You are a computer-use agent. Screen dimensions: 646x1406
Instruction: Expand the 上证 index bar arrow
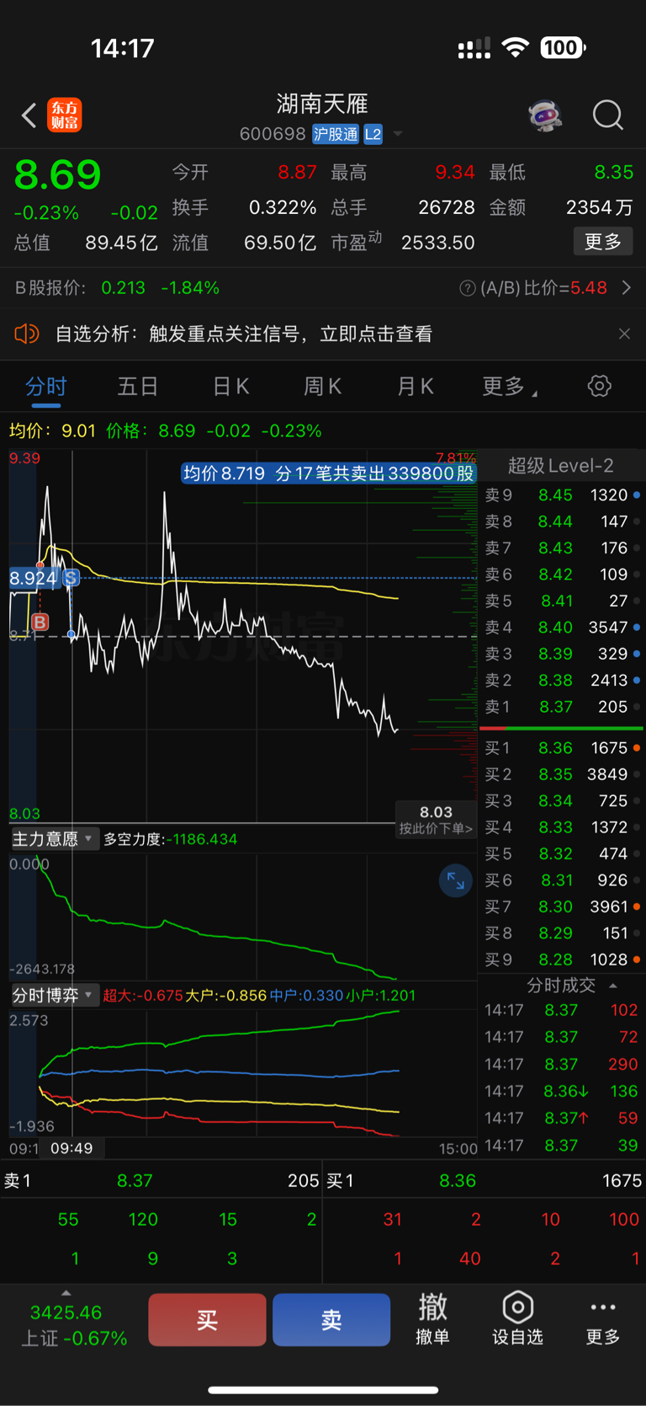(x=66, y=1293)
